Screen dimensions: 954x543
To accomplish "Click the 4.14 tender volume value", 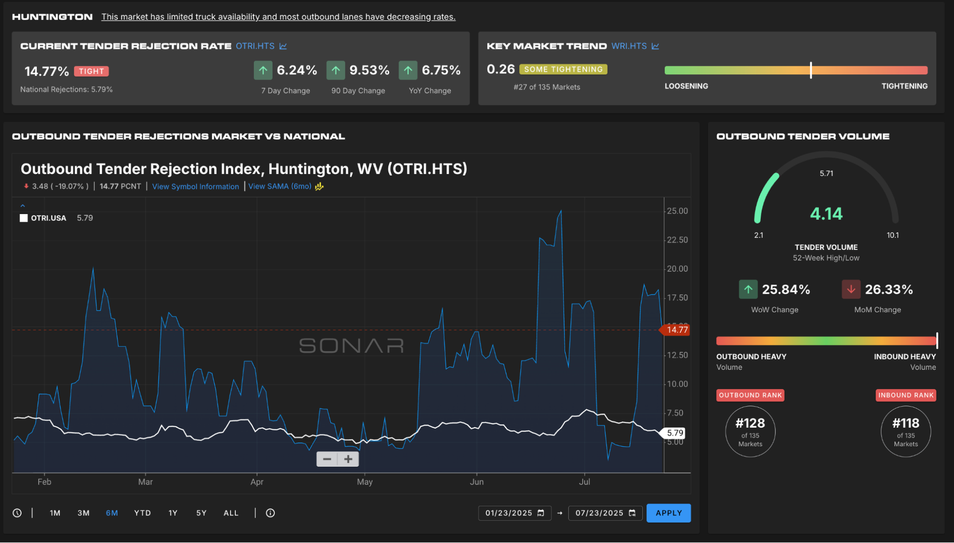I will coord(826,214).
